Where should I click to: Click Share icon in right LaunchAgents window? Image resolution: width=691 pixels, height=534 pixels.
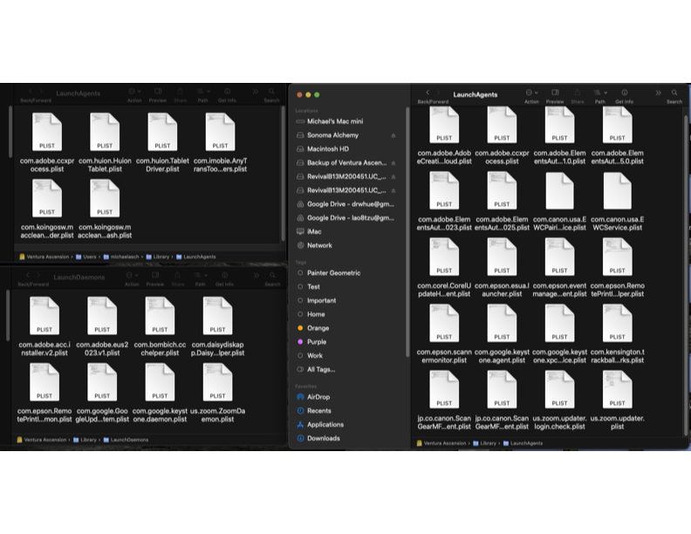[x=578, y=92]
